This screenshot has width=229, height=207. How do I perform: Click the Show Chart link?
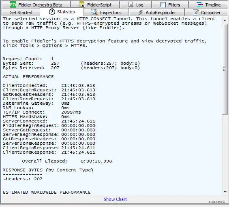[115, 199]
